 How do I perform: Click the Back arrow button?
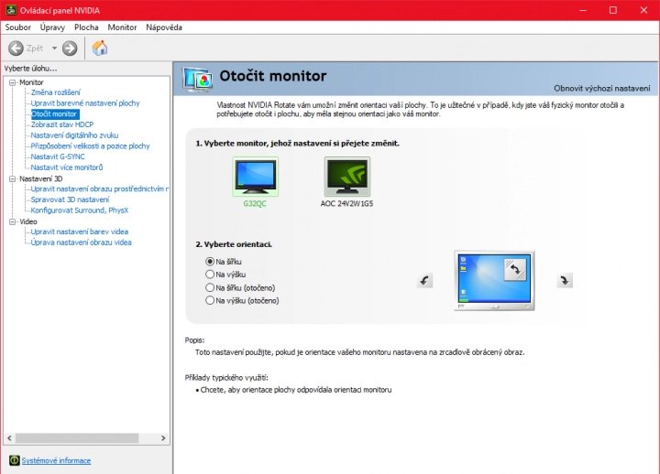tap(16, 48)
